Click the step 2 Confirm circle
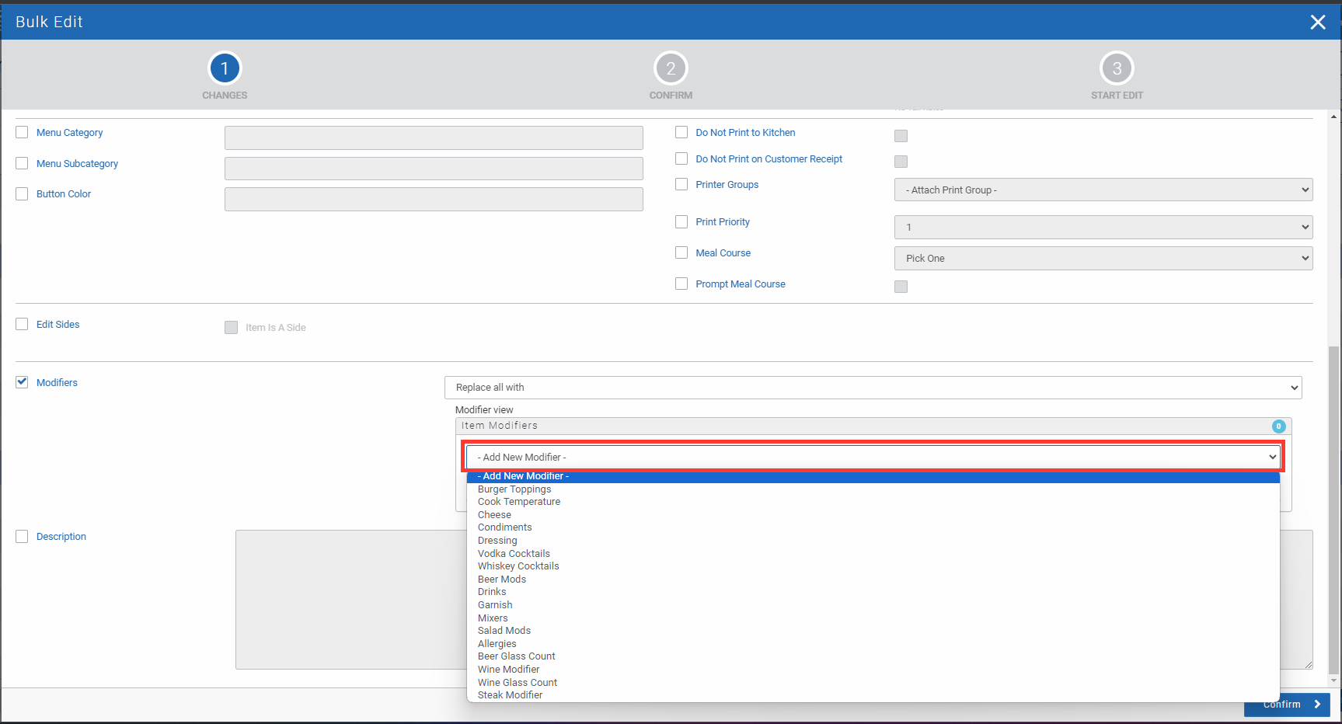Screen dimensions: 1342x724 671,69
